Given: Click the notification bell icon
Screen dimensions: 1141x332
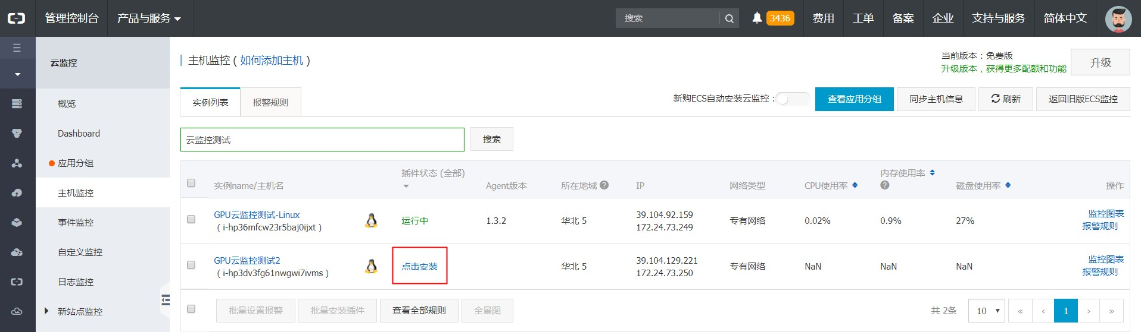Looking at the screenshot, I should click(x=757, y=18).
